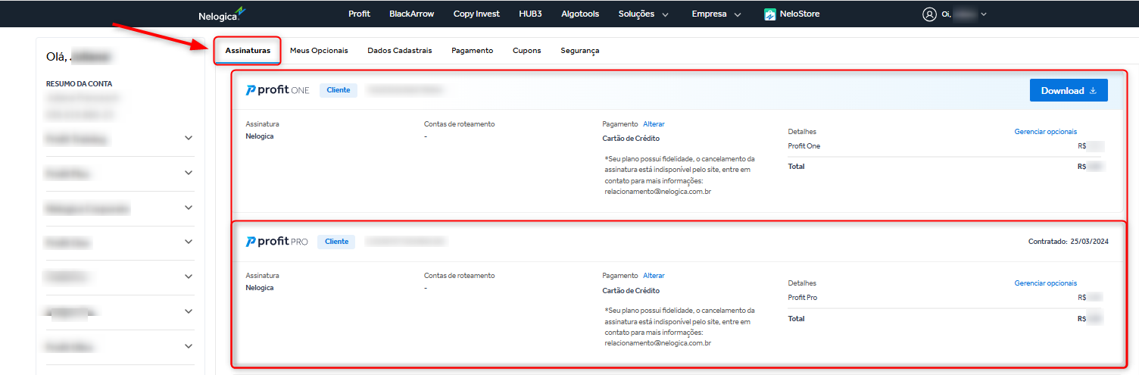
Task: Click "Nelogica" under Profit One Assinatura
Action: click(260, 136)
